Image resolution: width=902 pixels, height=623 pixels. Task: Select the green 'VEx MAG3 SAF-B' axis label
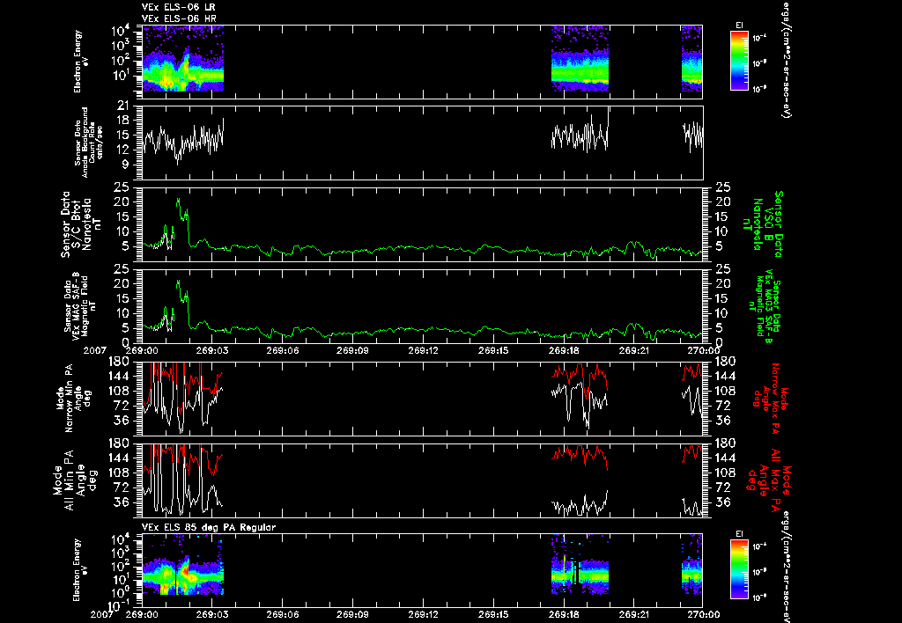(x=767, y=306)
